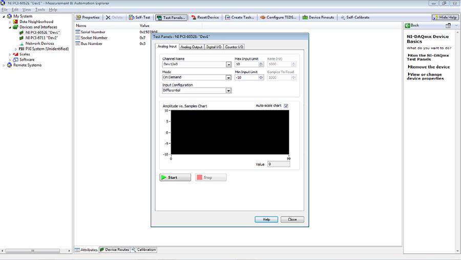Click help pane pop-out window icon

(448, 26)
